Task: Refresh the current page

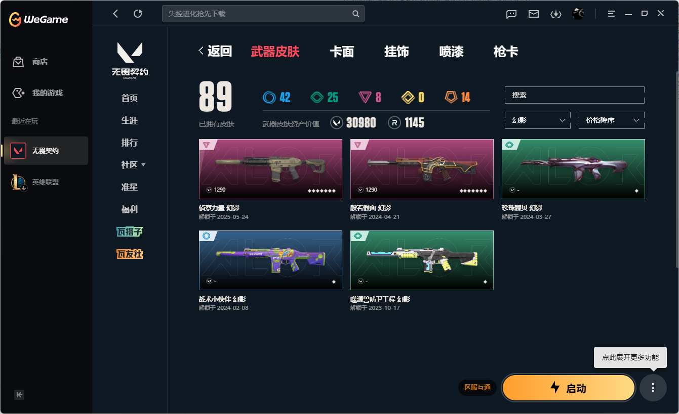Action: 138,14
